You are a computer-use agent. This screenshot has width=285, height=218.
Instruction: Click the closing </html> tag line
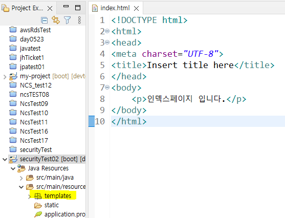click(129, 121)
